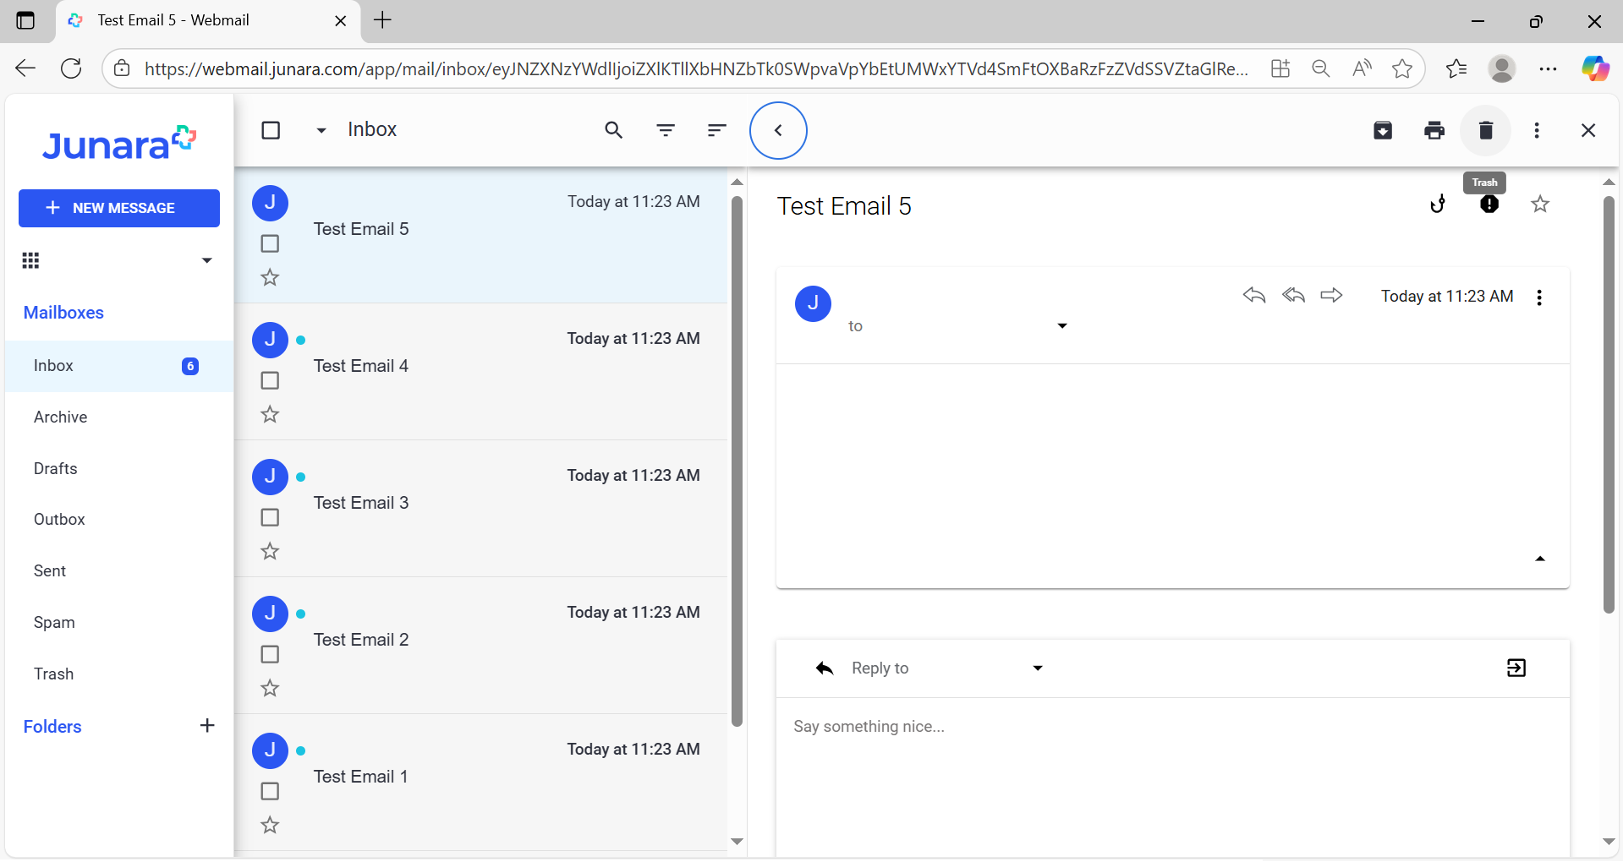Click message list scrollbar down arrow
The width and height of the screenshot is (1623, 862).
[x=737, y=842]
